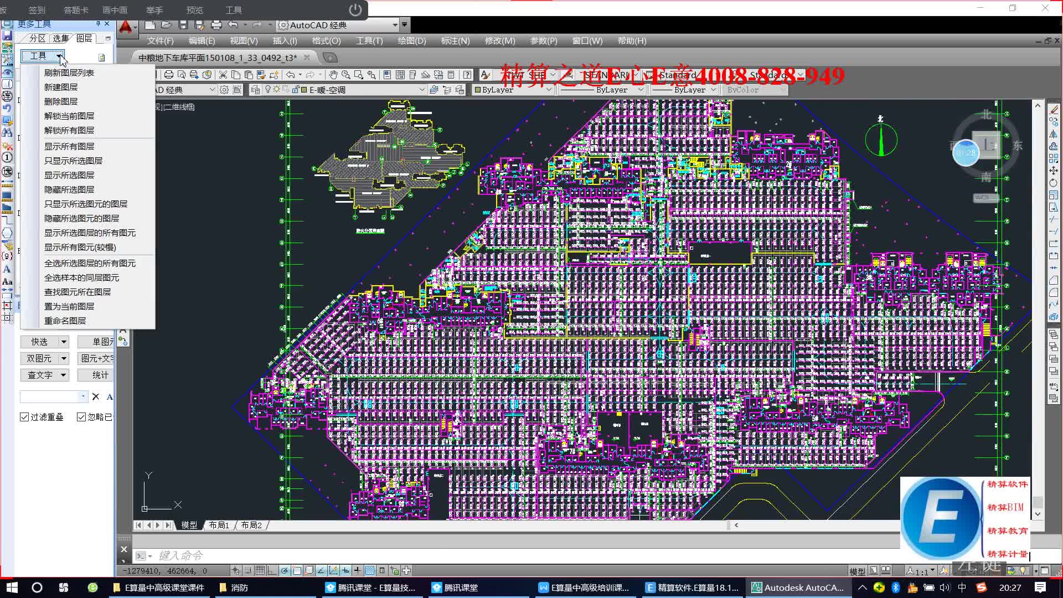Expand the E-暖-空调 layer dropdown
Image resolution: width=1063 pixels, height=598 pixels.
[422, 90]
